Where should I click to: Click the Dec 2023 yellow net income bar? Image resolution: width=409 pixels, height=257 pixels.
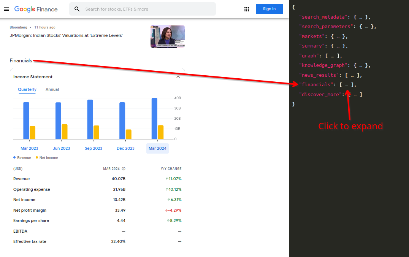(128, 134)
